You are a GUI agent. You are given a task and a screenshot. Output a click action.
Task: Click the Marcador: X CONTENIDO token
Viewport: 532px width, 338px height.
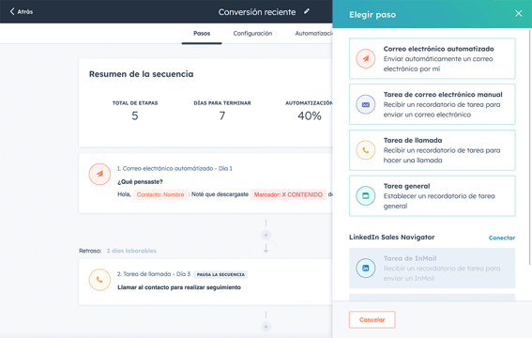(288, 194)
